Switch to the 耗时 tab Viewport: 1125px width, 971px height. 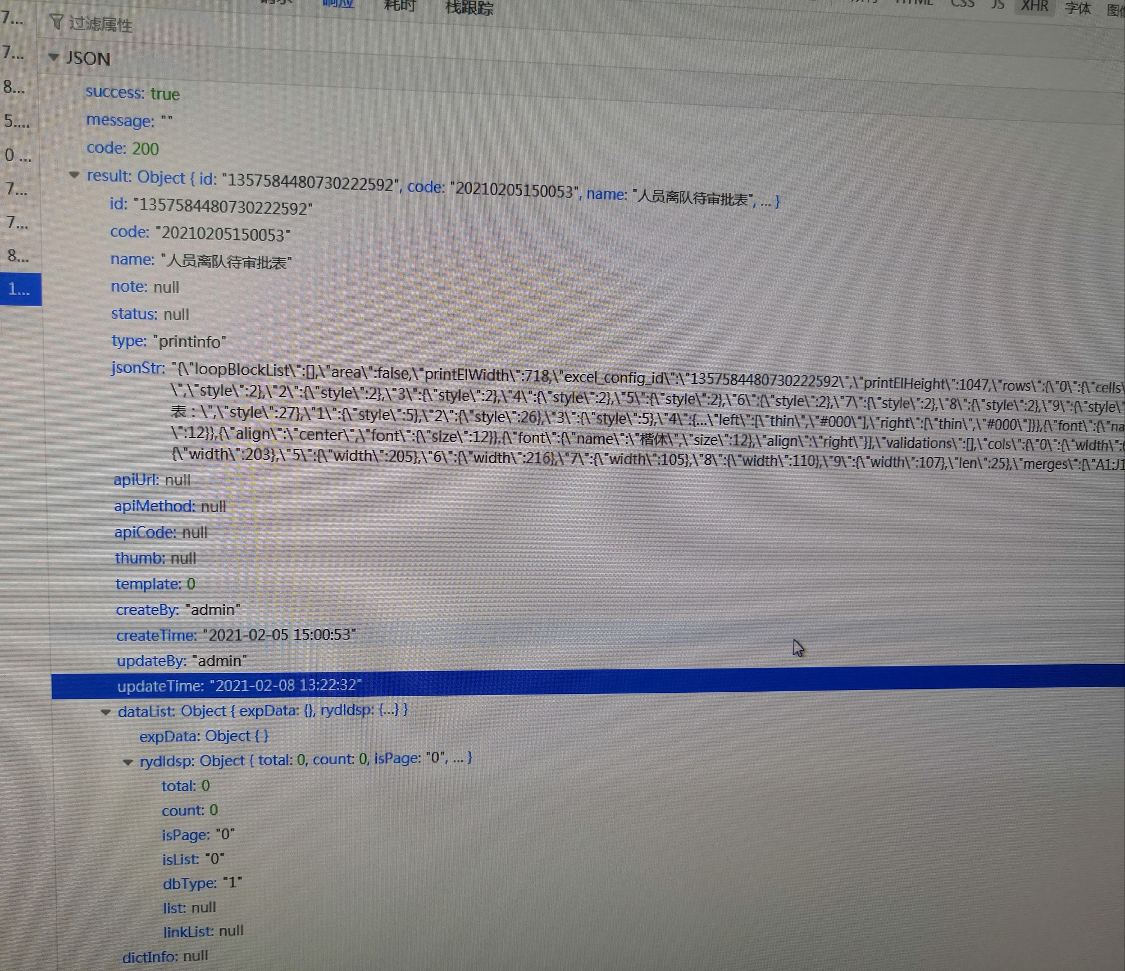point(399,6)
